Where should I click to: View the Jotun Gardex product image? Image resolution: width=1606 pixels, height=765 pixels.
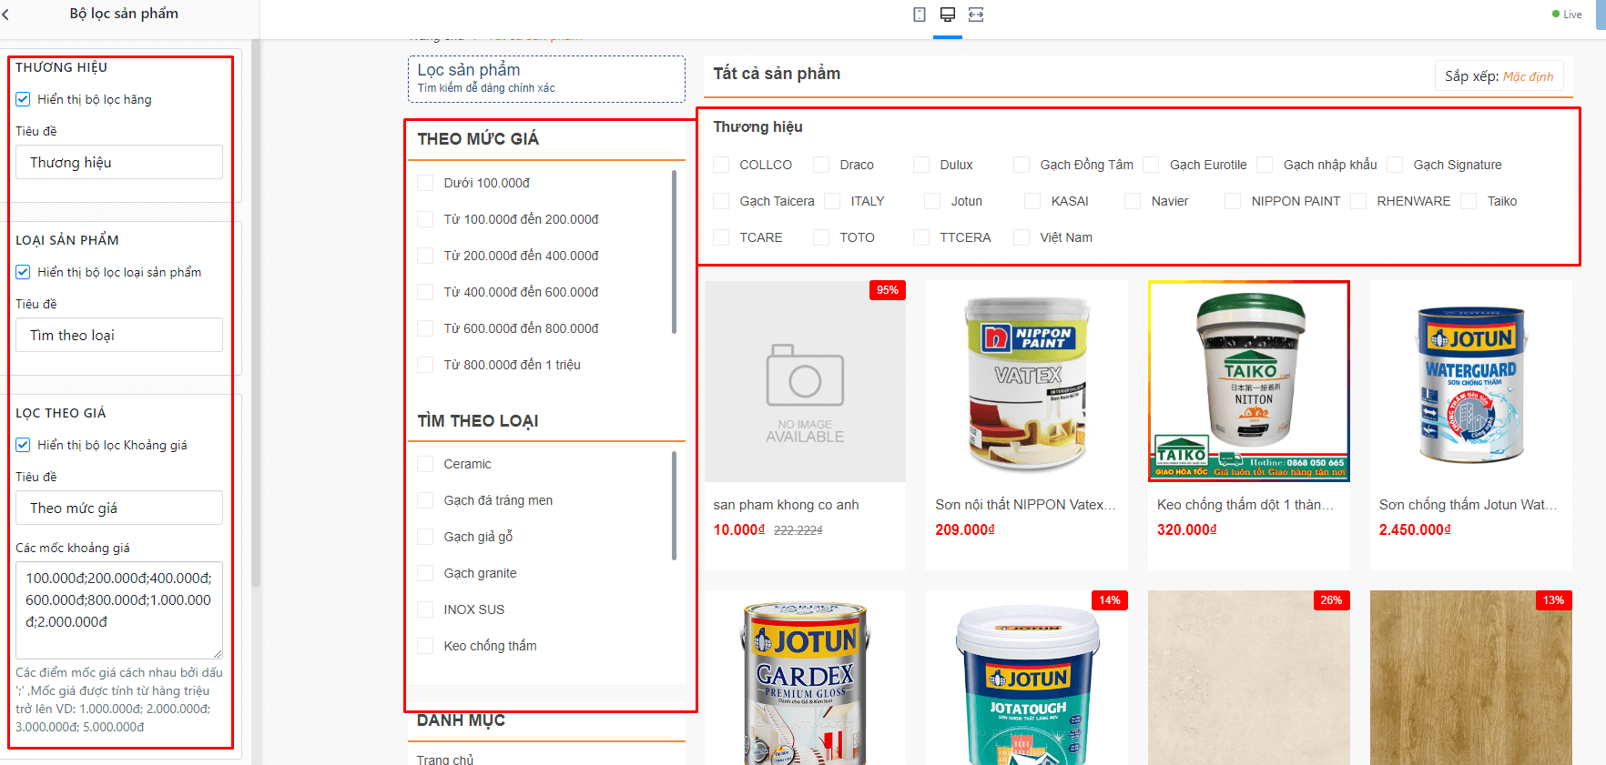click(x=805, y=678)
